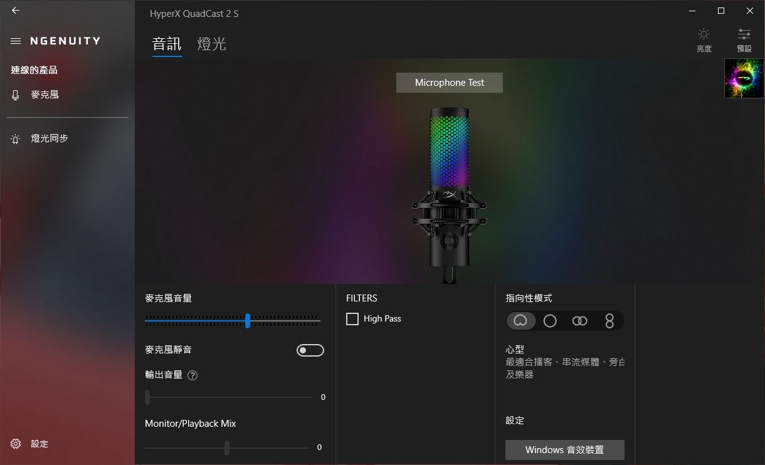
Task: Open 燈光同步 in the sidebar
Action: [x=50, y=138]
